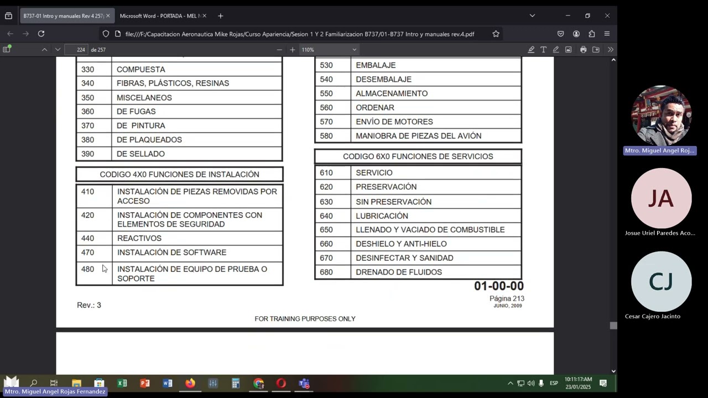The width and height of the screenshot is (708, 398).
Task: Click the vertical scrollbar thumb
Action: (613, 326)
